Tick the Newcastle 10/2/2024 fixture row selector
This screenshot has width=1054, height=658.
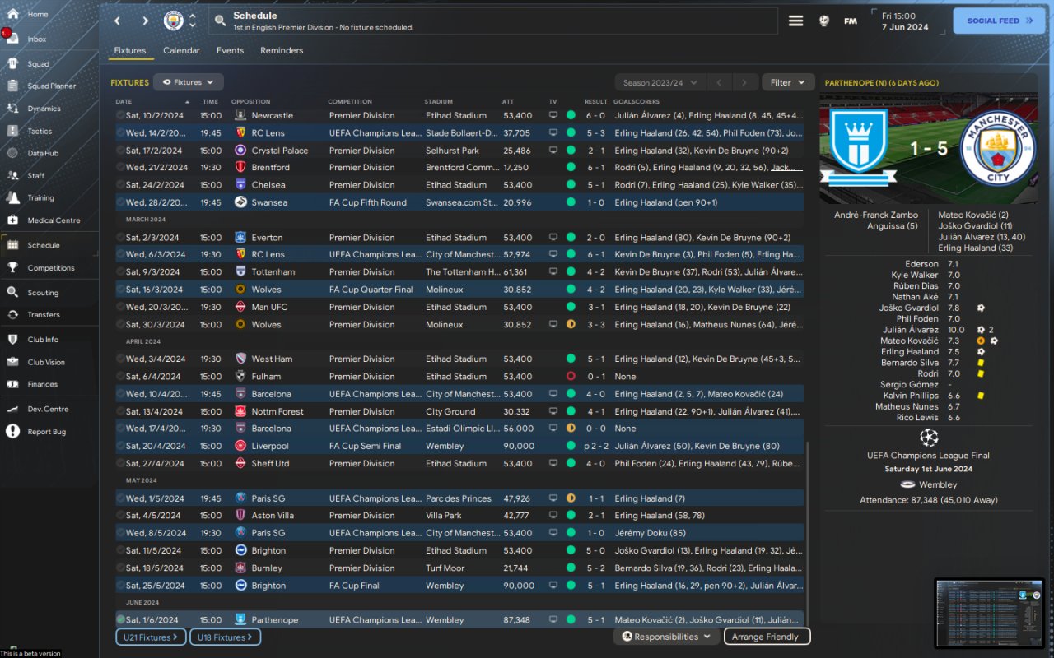(x=120, y=115)
